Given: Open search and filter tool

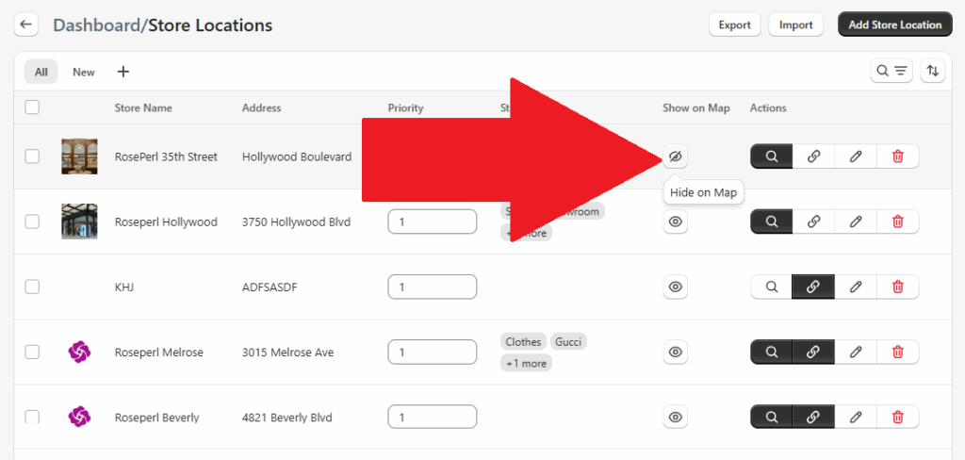Looking at the screenshot, I should (x=891, y=71).
